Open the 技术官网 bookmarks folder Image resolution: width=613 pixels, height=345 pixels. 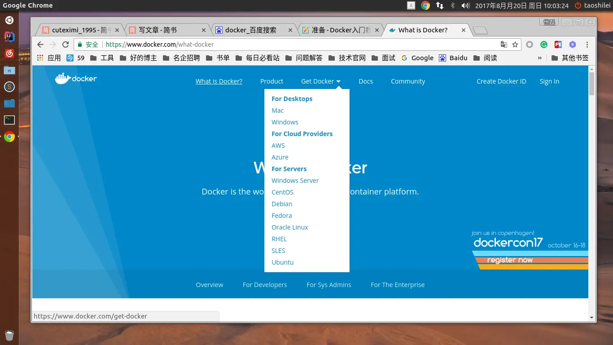tap(347, 58)
